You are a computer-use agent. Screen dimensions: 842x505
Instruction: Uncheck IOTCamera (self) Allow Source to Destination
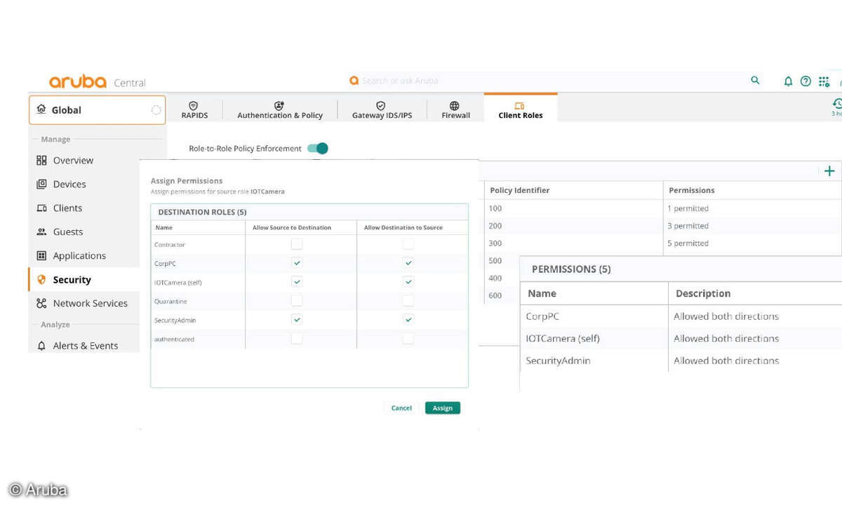tap(297, 282)
